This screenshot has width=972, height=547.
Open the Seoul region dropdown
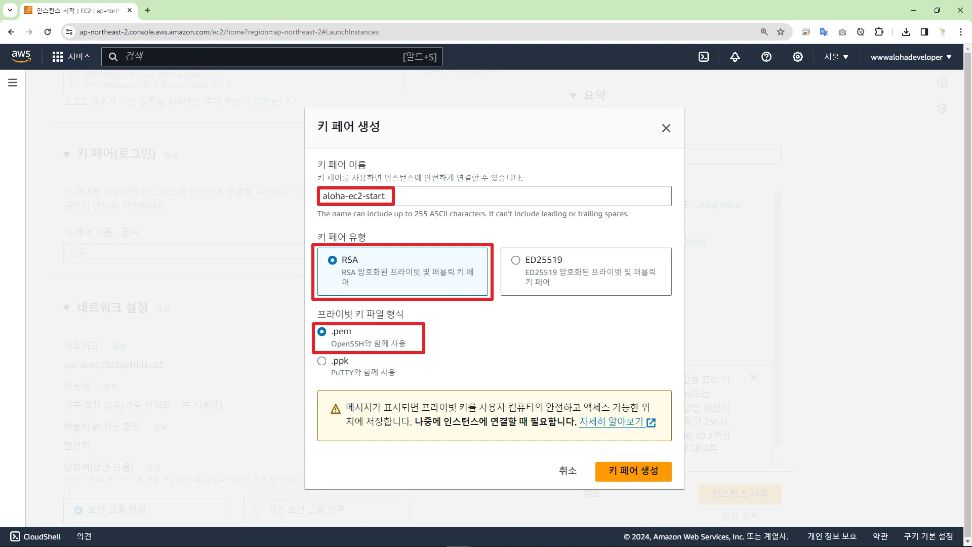(836, 57)
